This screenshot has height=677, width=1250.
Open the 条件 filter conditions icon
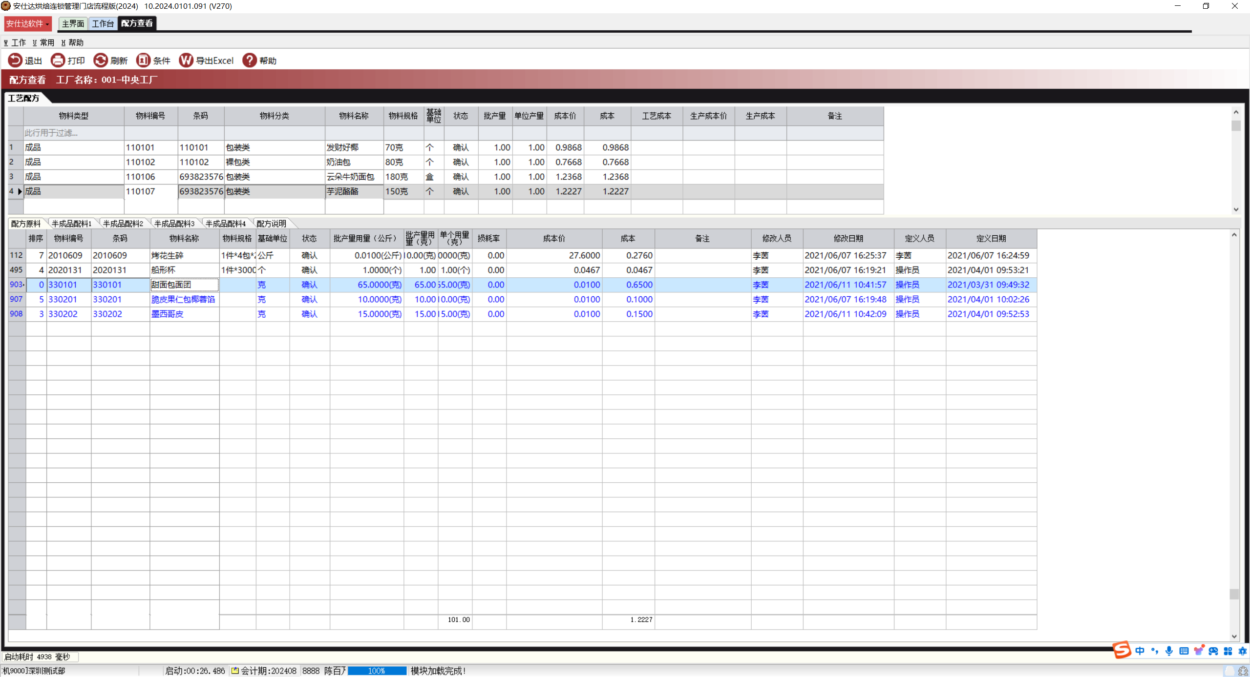[143, 60]
